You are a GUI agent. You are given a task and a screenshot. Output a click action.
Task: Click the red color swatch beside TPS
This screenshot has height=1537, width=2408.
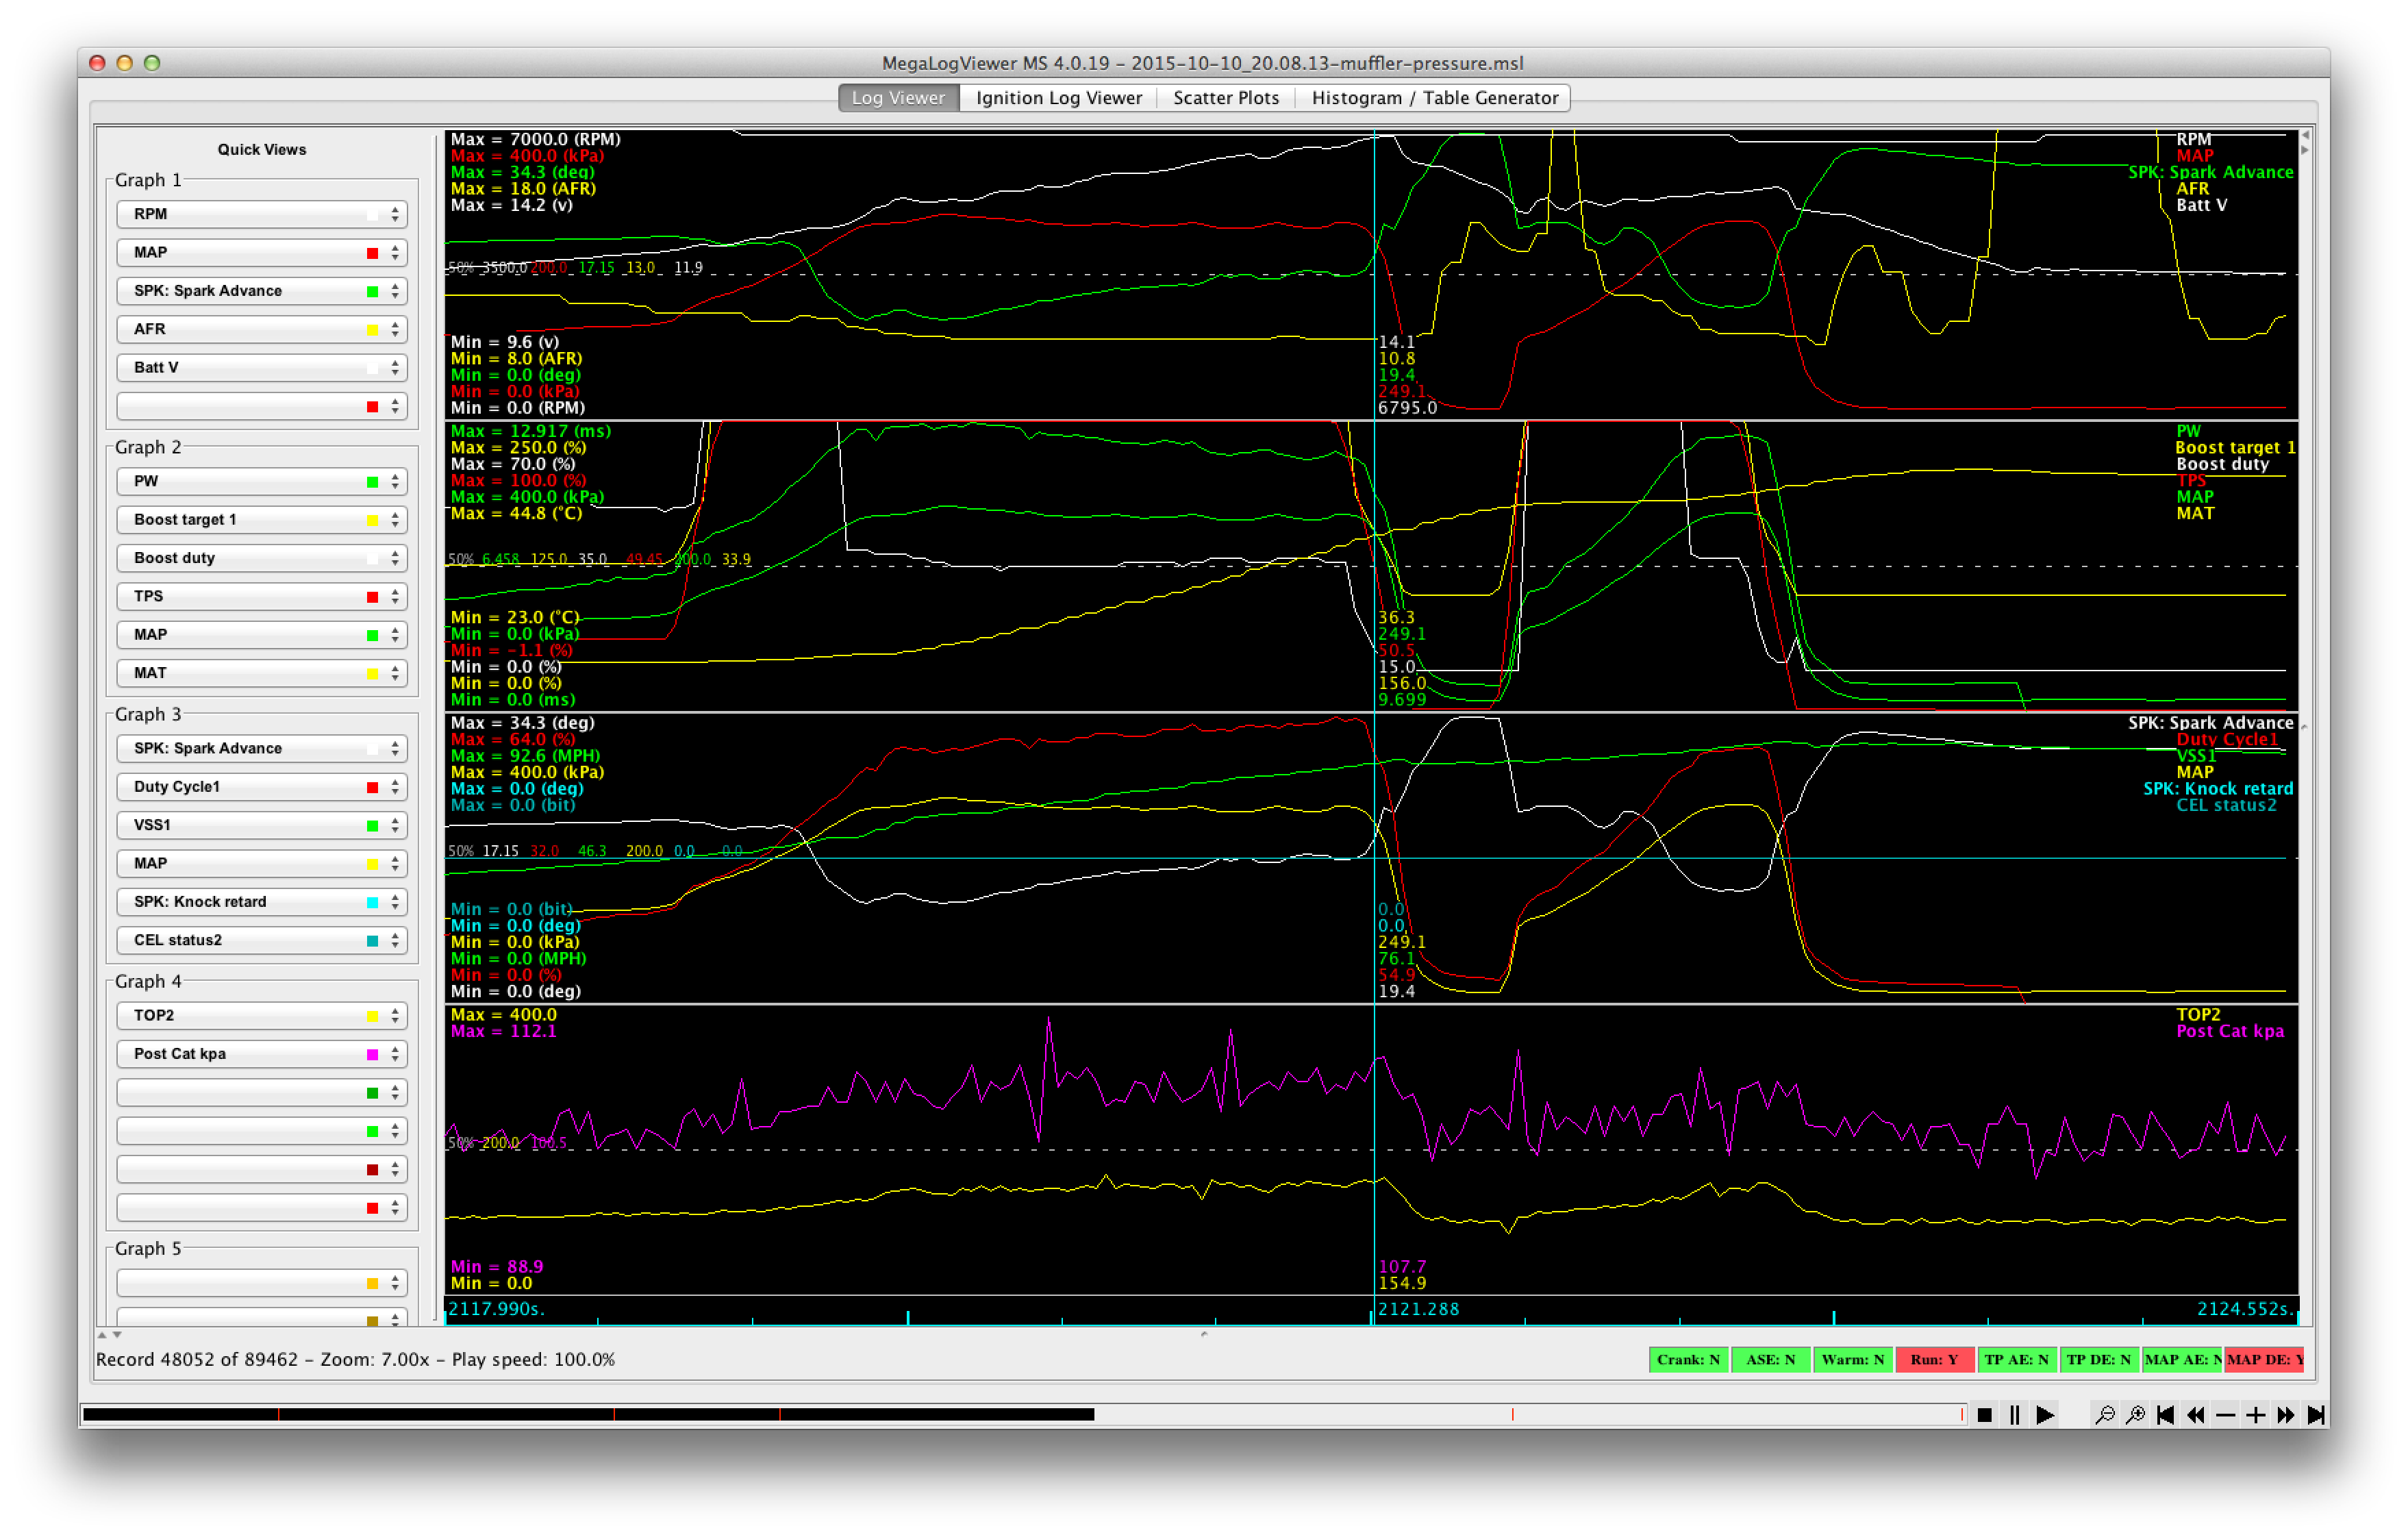tap(372, 597)
